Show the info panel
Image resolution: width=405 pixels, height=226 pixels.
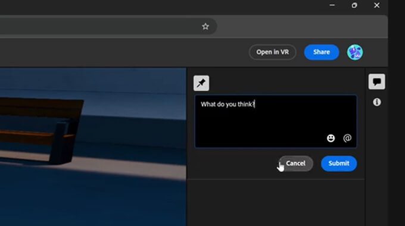click(x=376, y=102)
